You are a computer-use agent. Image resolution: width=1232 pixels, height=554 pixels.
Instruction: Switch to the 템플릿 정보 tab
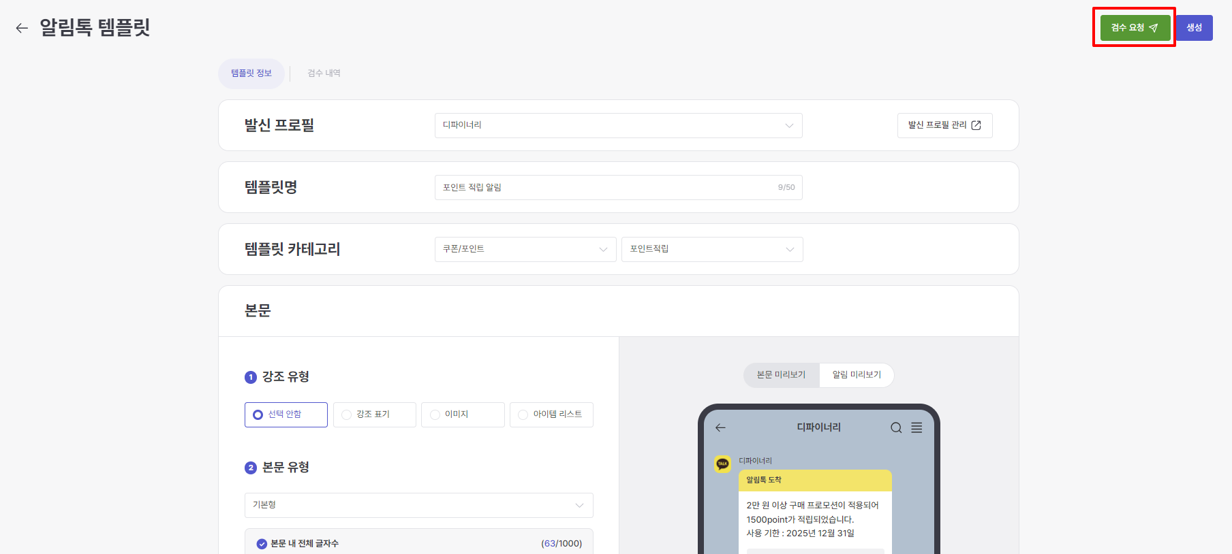(x=251, y=74)
